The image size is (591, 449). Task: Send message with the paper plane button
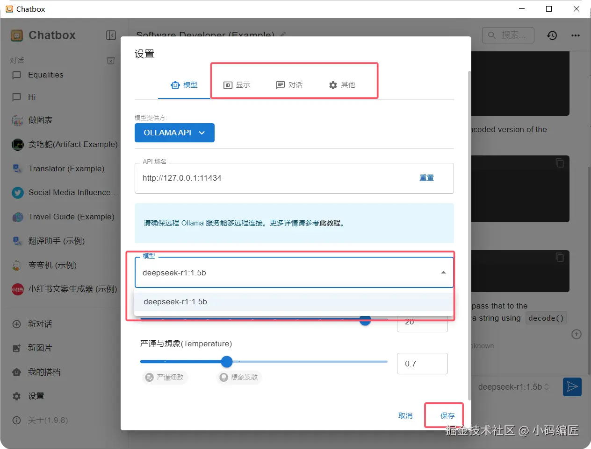point(572,386)
